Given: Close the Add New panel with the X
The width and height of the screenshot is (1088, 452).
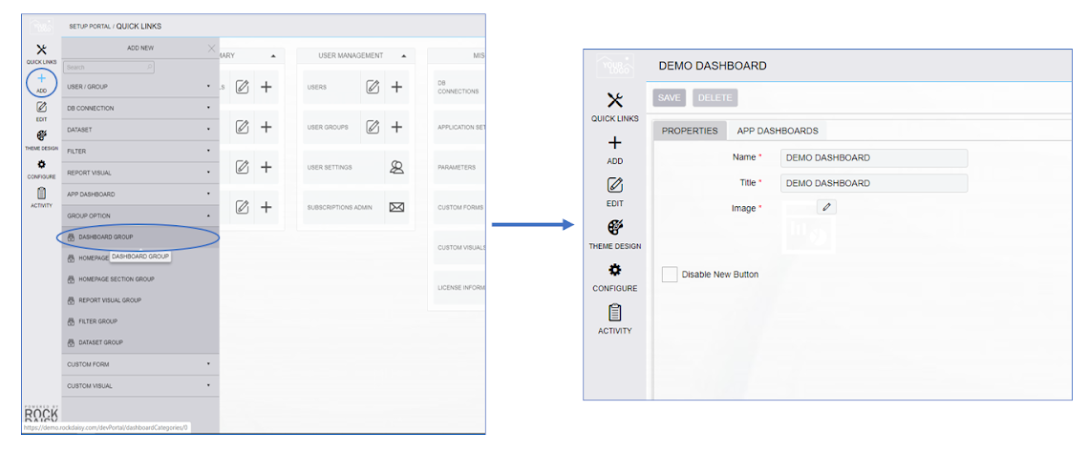Looking at the screenshot, I should click(212, 48).
